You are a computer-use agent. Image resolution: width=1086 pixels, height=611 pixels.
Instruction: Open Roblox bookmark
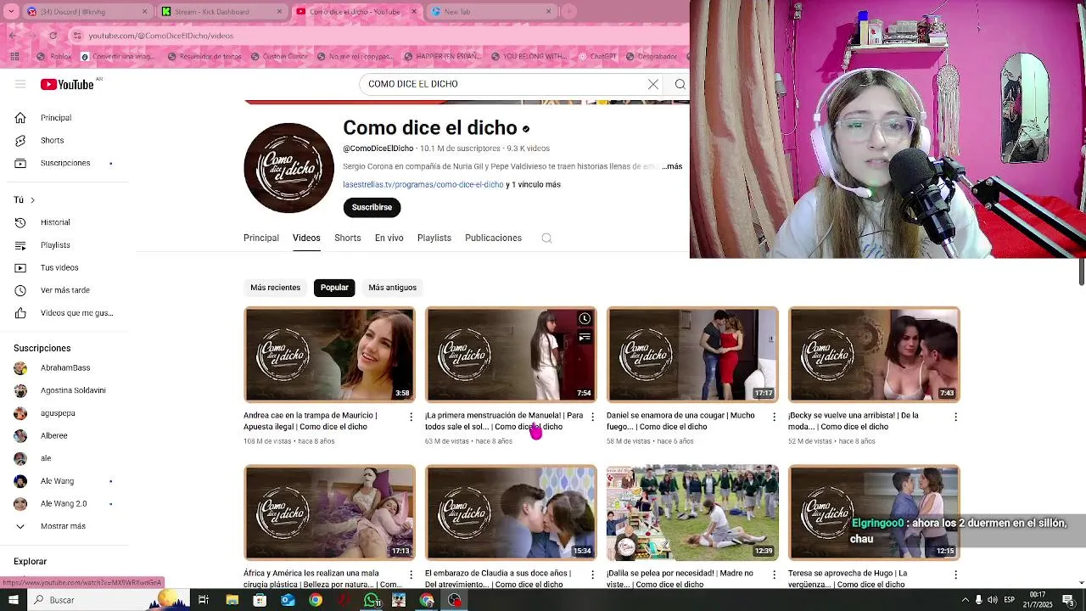click(x=54, y=57)
